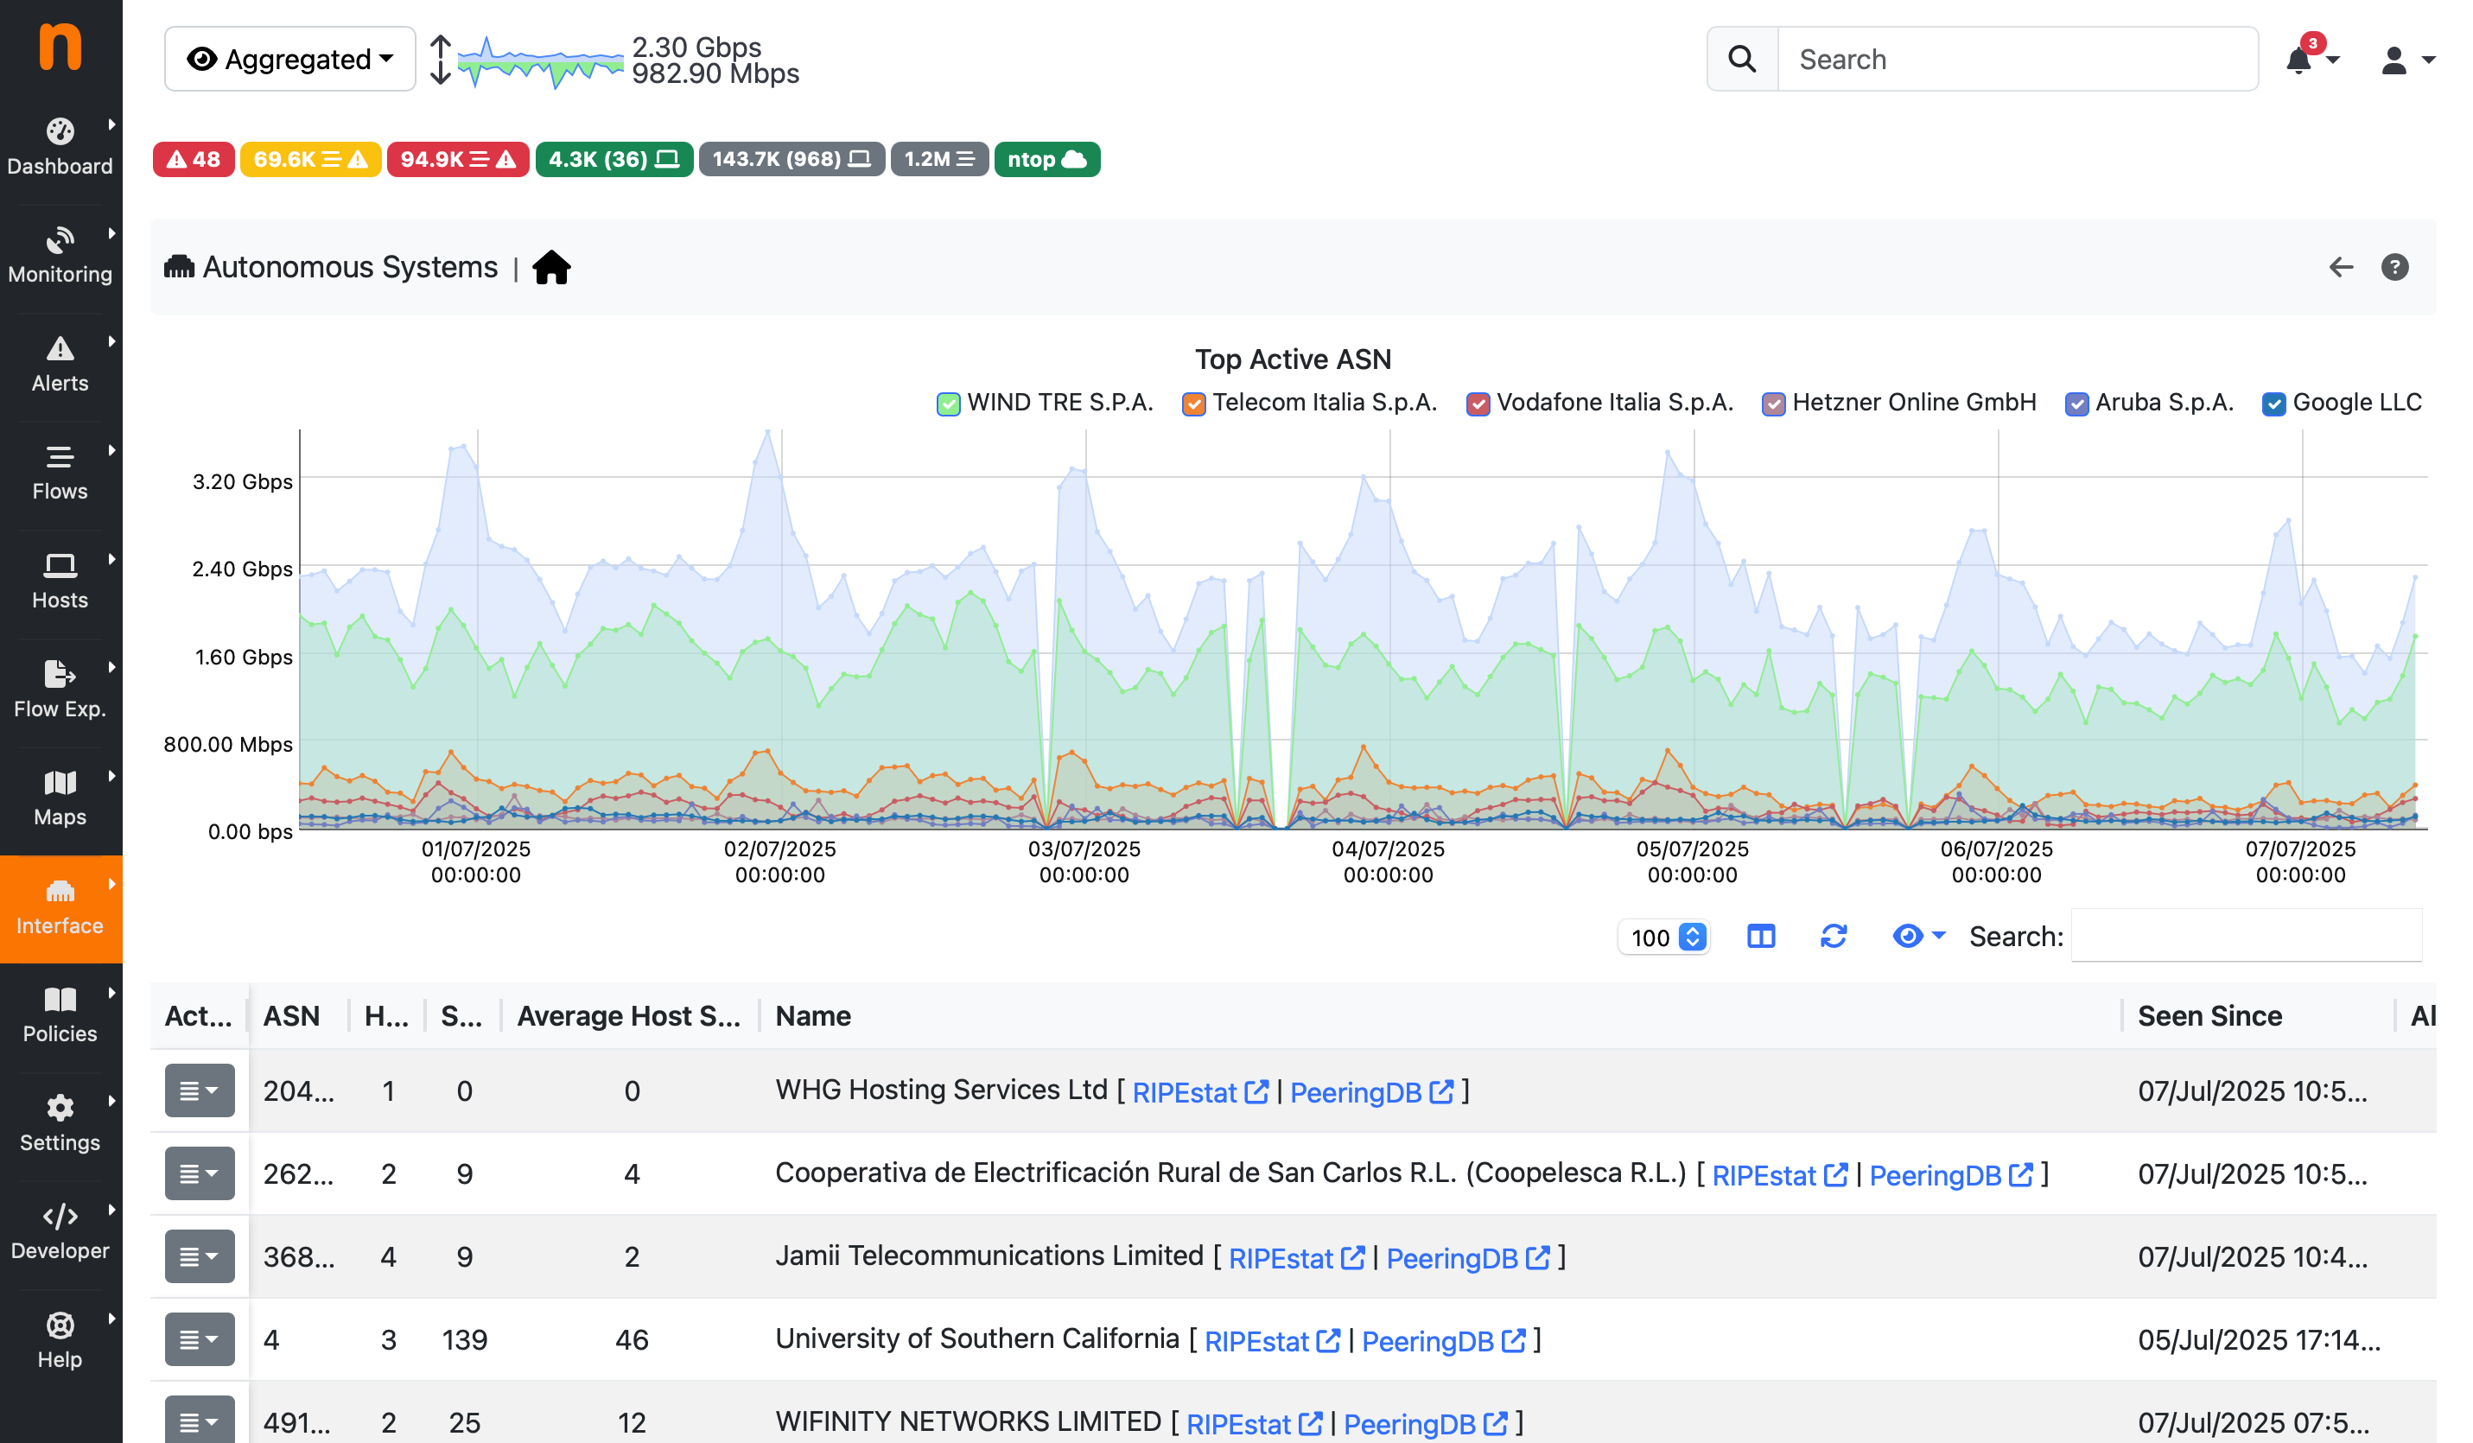The width and height of the screenshot is (2473, 1443).
Task: Sort by the ASN column header
Action: tap(291, 1016)
